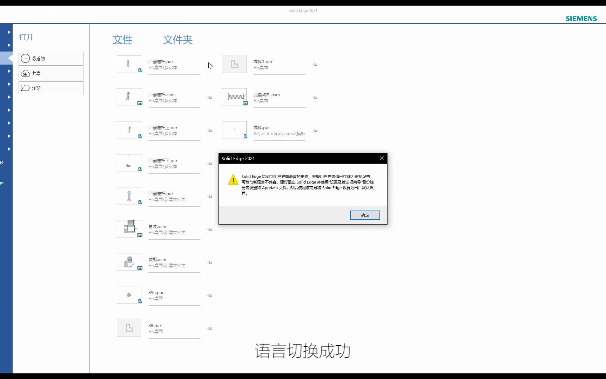Image resolution: width=606 pixels, height=379 pixels.
Task: Open the 变量动画.asm spring thumbnail
Action: coord(234,97)
